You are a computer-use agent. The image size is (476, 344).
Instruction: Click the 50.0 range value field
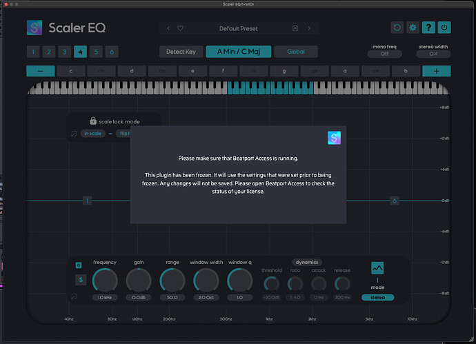[x=172, y=298]
